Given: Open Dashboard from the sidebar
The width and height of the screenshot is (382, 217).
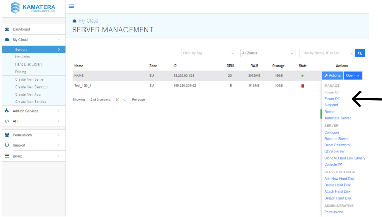Looking at the screenshot, I should click(21, 29).
